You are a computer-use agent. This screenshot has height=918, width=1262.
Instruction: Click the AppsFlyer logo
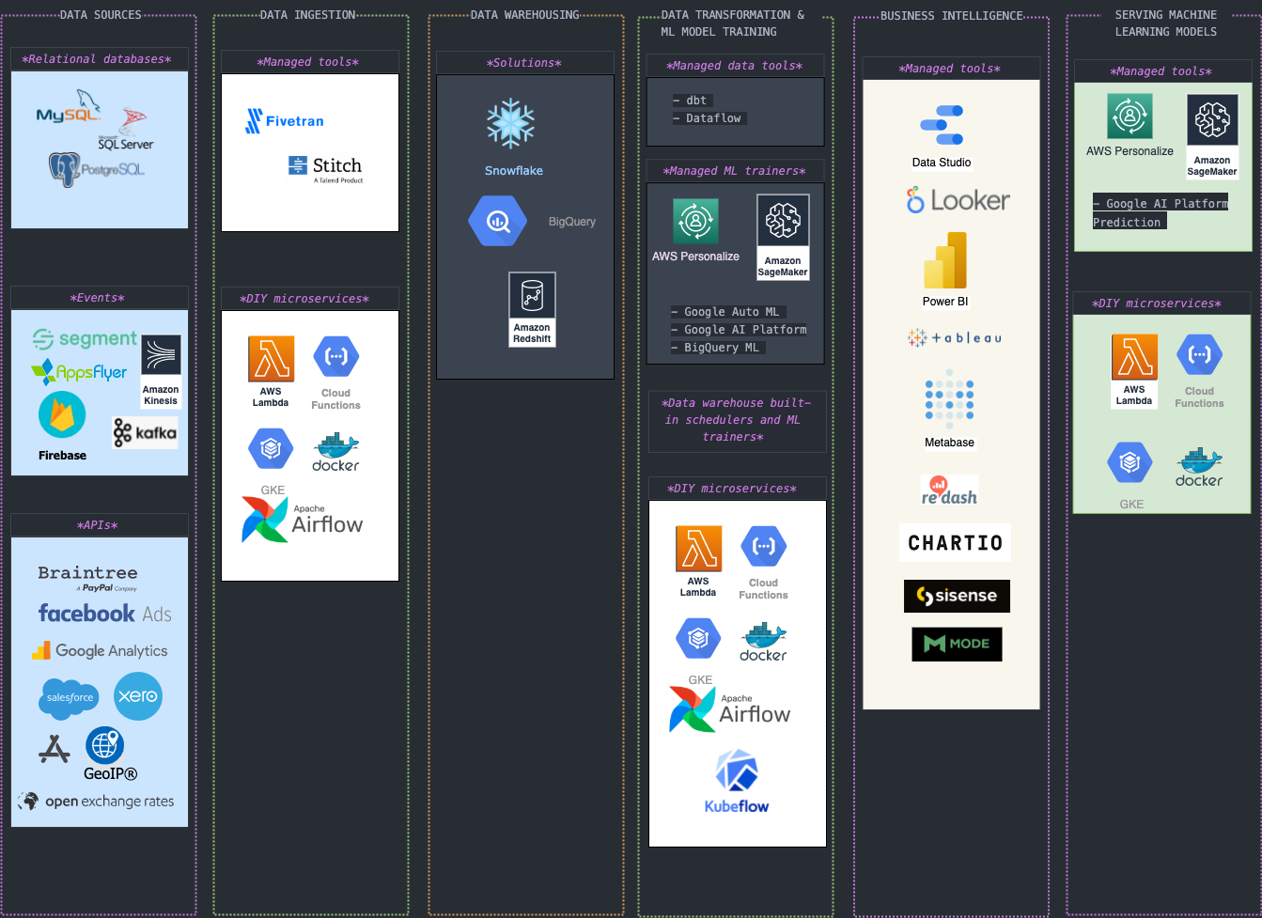pos(79,372)
